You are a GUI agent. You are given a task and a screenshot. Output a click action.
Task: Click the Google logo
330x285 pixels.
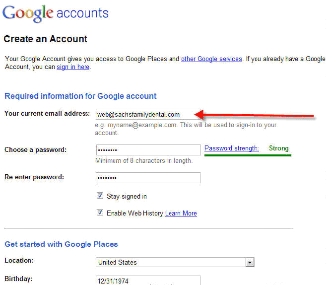[28, 14]
